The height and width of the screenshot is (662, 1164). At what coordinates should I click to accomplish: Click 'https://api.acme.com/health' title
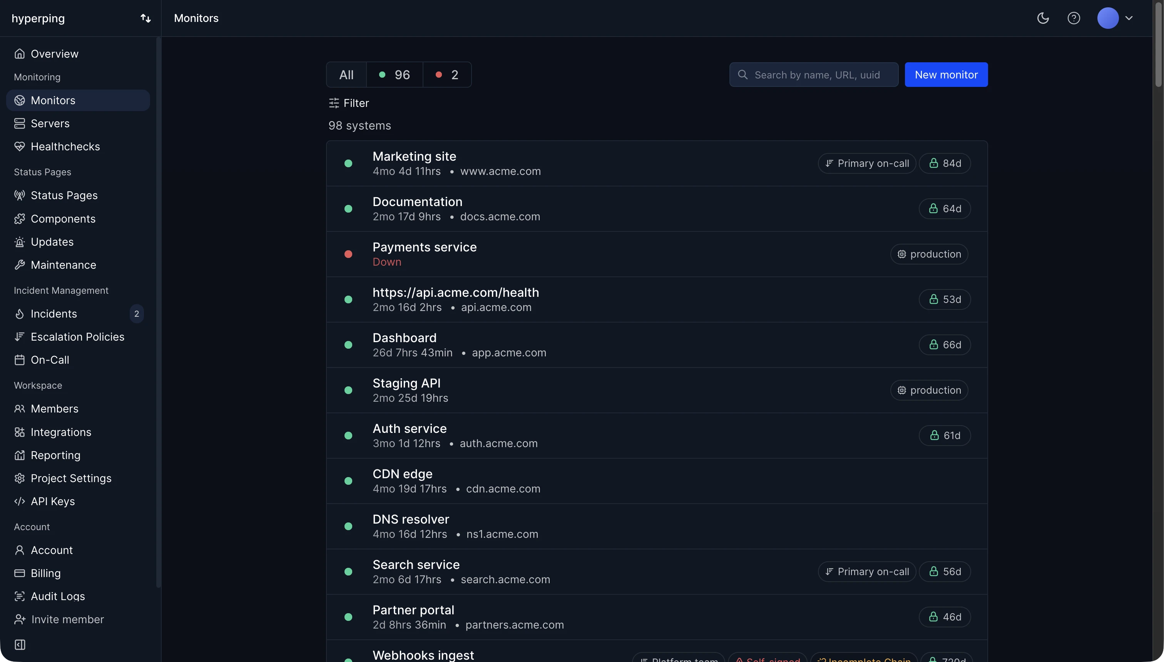click(x=456, y=292)
